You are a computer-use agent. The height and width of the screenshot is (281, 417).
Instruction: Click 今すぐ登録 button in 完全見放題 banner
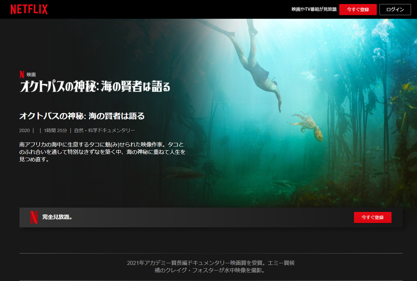372,217
